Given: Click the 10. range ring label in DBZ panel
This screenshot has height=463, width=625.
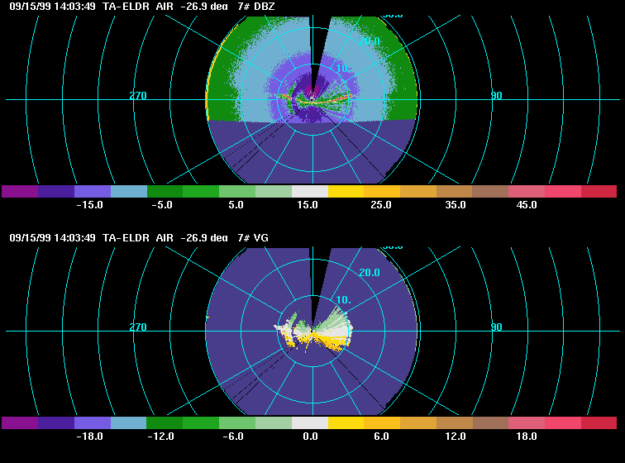Looking at the screenshot, I should pos(343,68).
